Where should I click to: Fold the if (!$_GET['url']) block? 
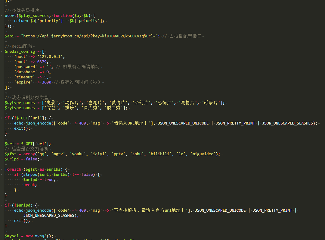click(x=2, y=118)
